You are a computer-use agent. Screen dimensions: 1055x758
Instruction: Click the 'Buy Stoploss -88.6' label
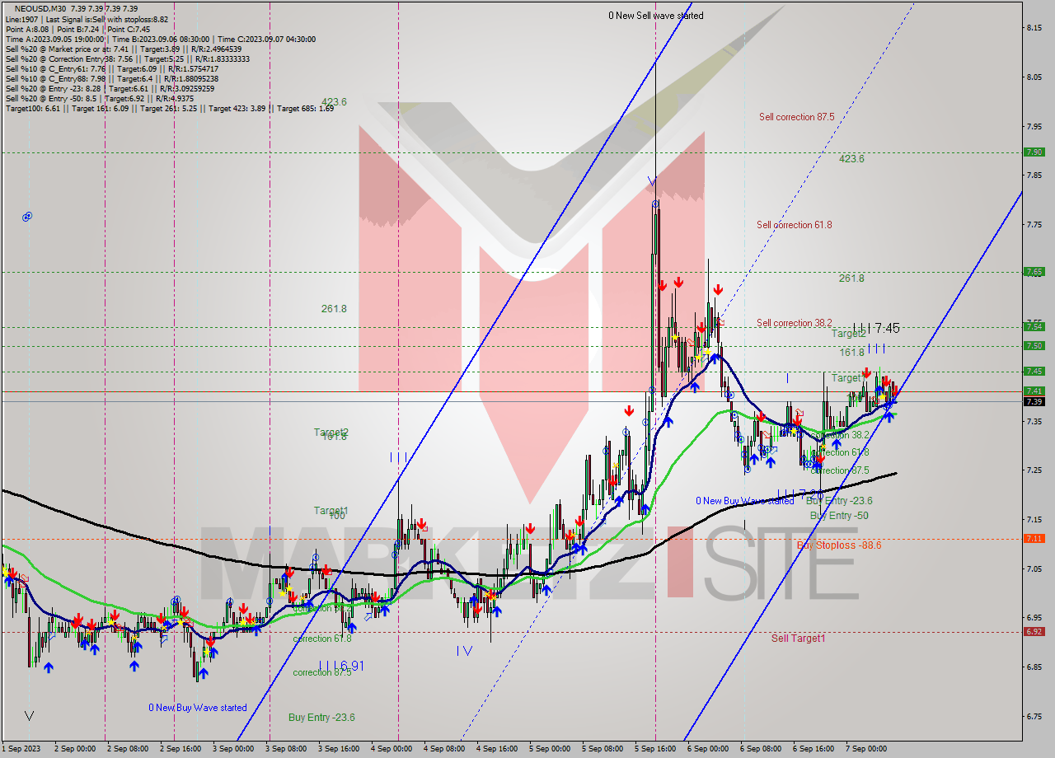838,545
